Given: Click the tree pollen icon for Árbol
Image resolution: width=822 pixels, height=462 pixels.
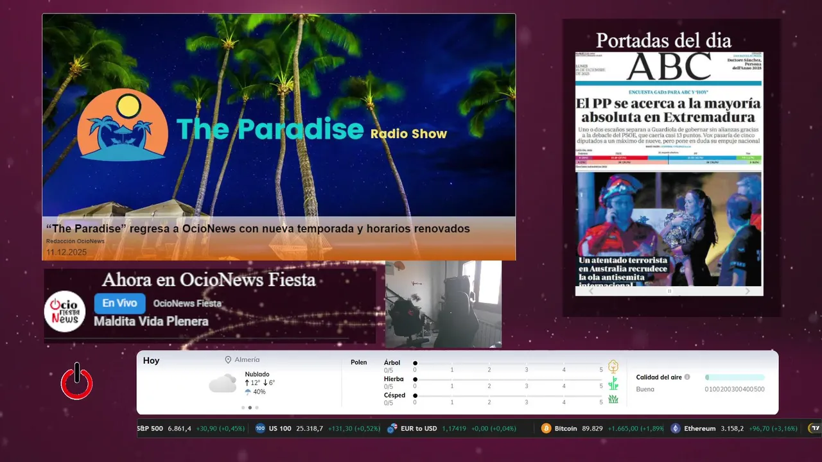Looking at the screenshot, I should coord(613,366).
